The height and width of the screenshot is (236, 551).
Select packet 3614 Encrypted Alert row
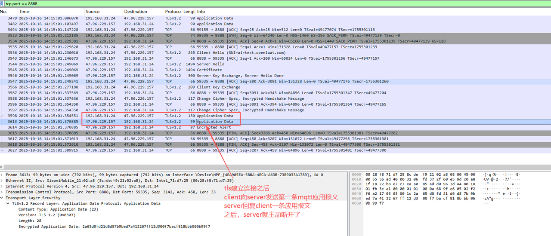coord(129,127)
